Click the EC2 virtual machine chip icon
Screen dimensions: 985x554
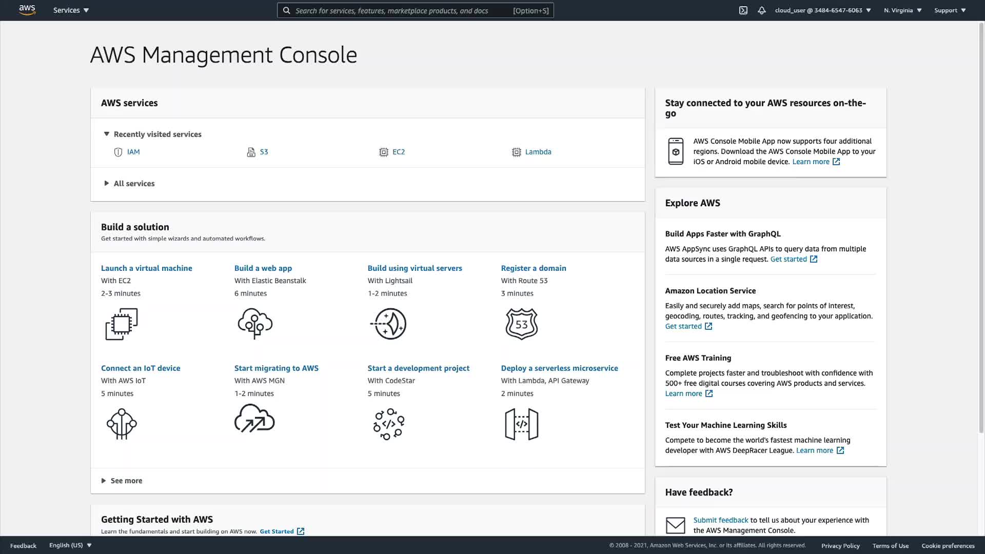(122, 324)
